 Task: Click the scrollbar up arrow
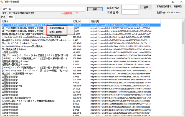point(183,21)
